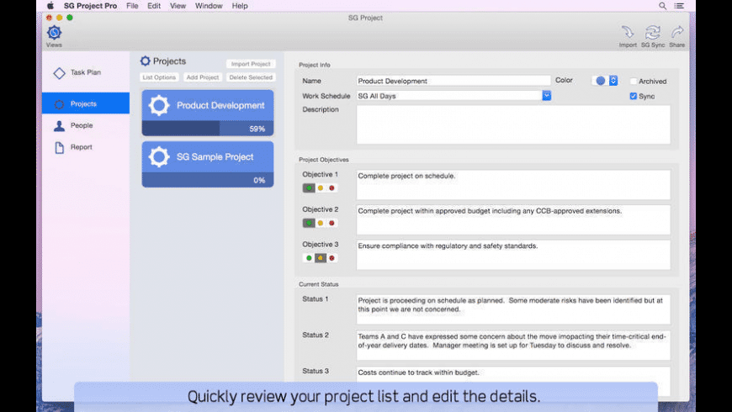
Task: Click the Import toolbar icon
Action: 628,32
